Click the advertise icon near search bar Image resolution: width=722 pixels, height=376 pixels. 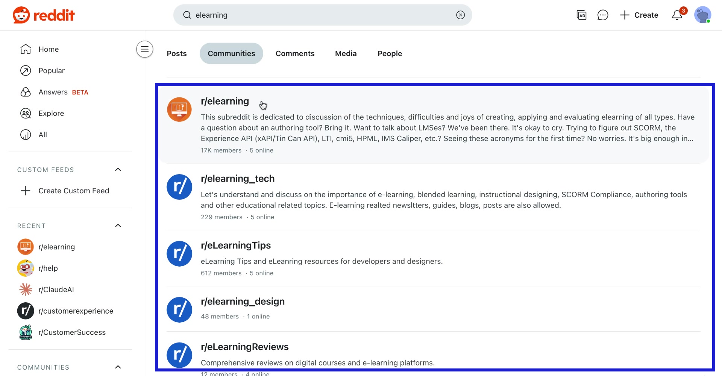coord(581,15)
